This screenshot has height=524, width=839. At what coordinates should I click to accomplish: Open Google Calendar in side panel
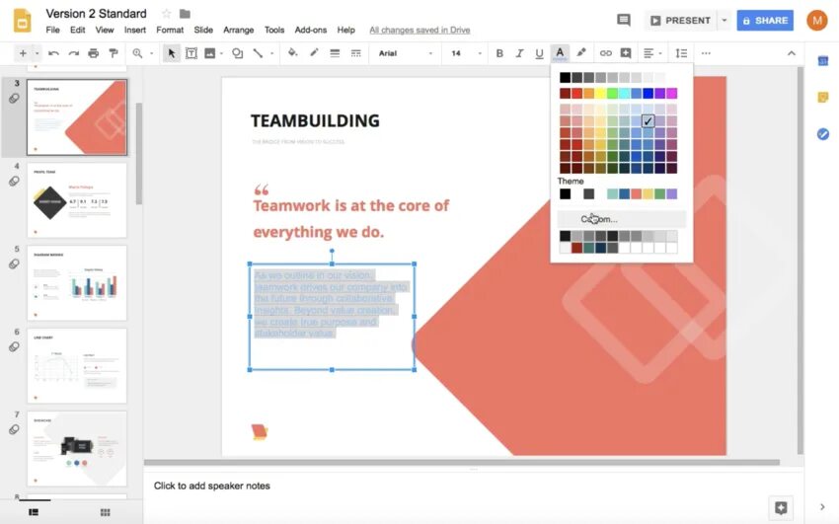(x=823, y=61)
